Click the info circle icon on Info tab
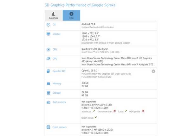The height and width of the screenshot is (136, 194). [71, 14]
